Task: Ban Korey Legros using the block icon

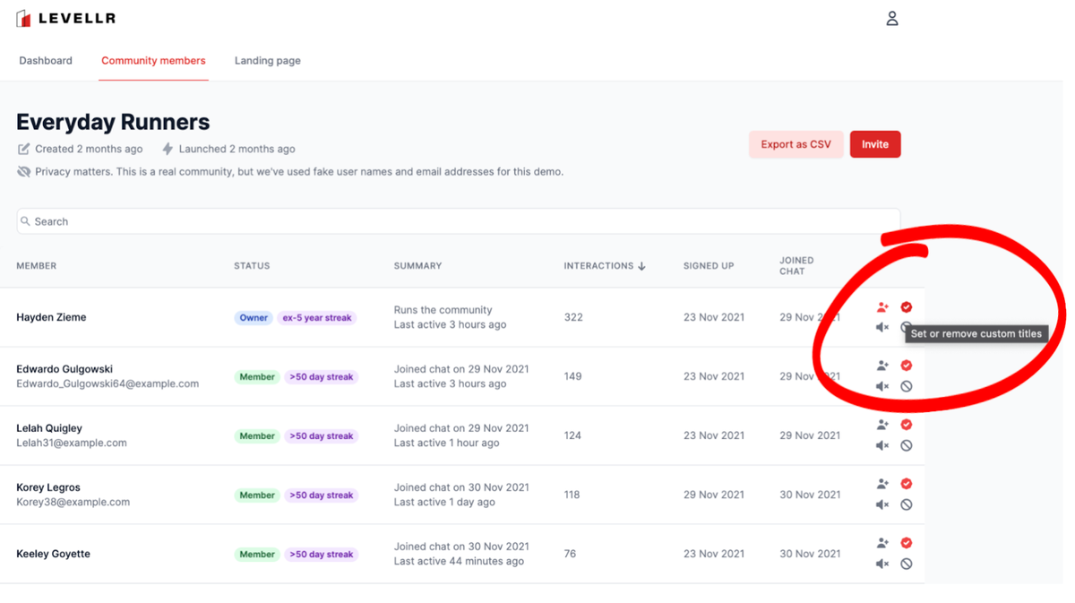Action: (907, 504)
